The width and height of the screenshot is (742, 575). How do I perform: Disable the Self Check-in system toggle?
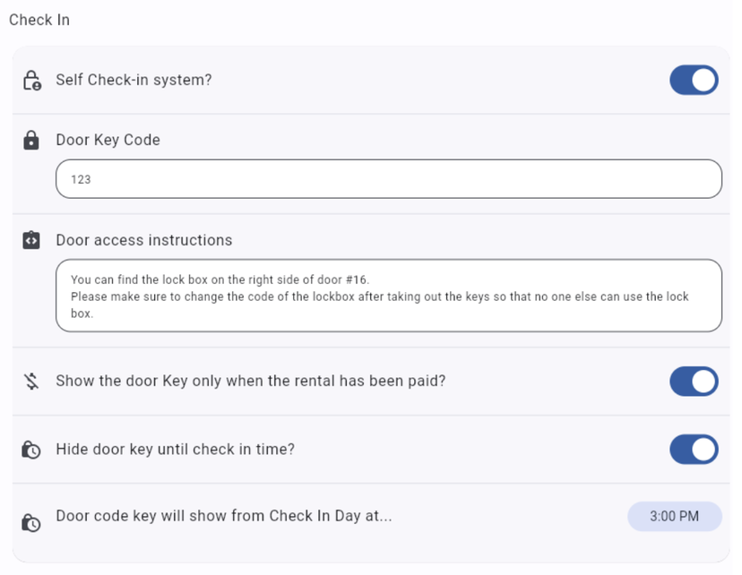(x=694, y=80)
